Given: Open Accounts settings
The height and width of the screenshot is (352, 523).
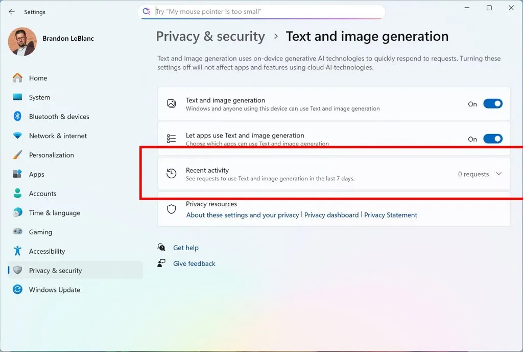Looking at the screenshot, I should pos(17,194).
